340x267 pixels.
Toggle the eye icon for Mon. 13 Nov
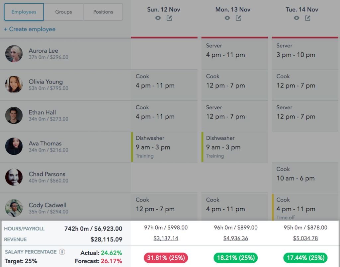(x=227, y=18)
